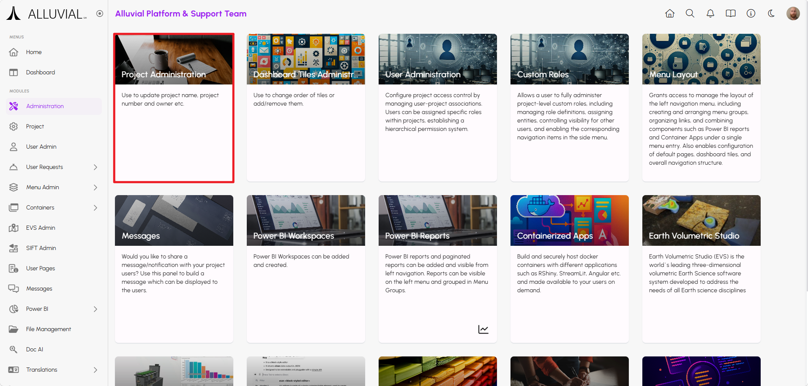808x386 pixels.
Task: Open User Pages in the sidebar
Action: (54, 268)
